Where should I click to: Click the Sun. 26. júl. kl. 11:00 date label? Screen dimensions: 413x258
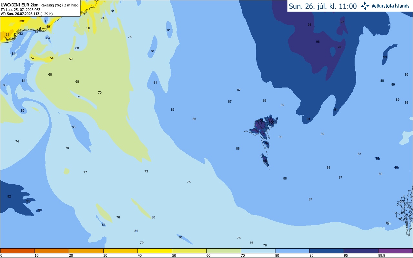[x=323, y=6]
